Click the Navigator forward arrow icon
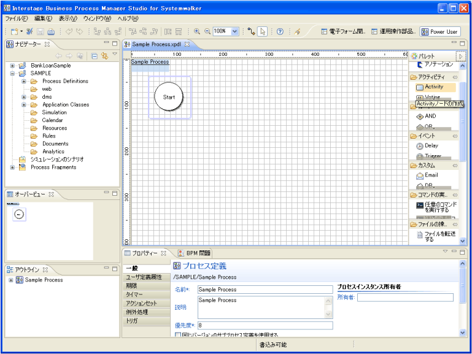The image size is (472, 354). (x=69, y=56)
